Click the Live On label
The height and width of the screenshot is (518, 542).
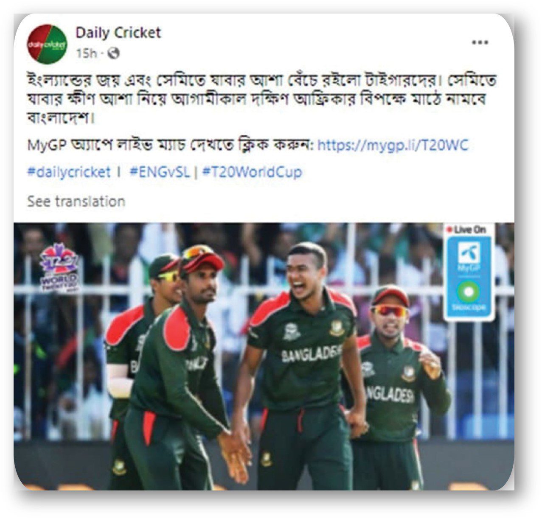tap(467, 230)
